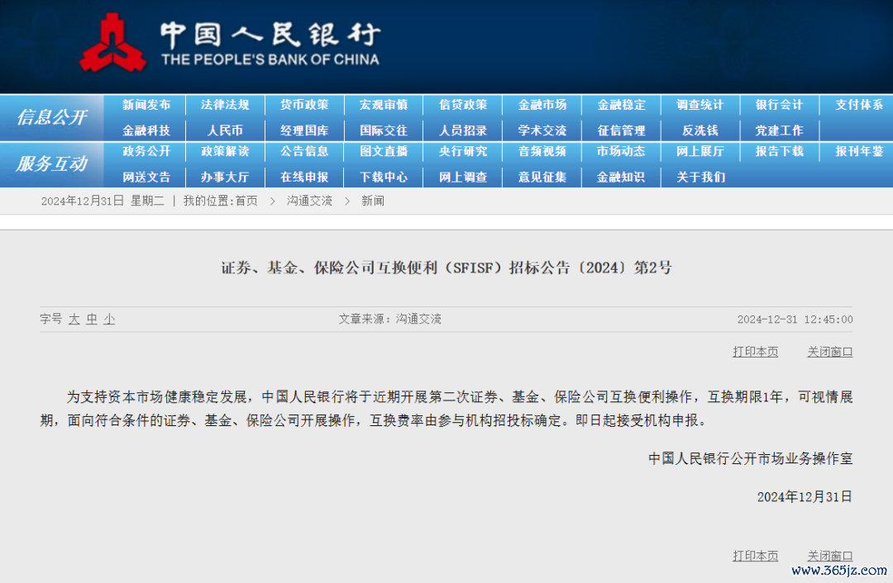Click 文章来源：沟通交流 text
Viewport: 893px width, 583px height.
(390, 319)
